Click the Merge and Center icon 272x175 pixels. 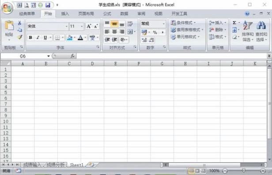(130, 32)
